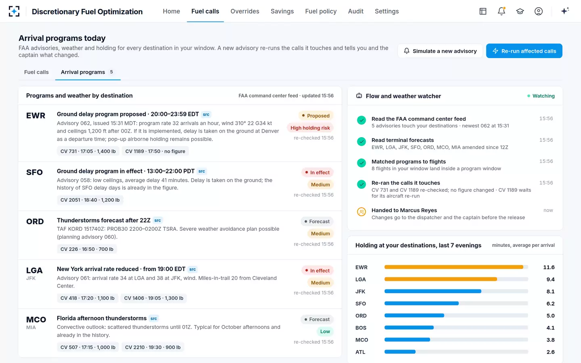Open the Savings menu
This screenshot has height=363, width=581.
pos(282,11)
